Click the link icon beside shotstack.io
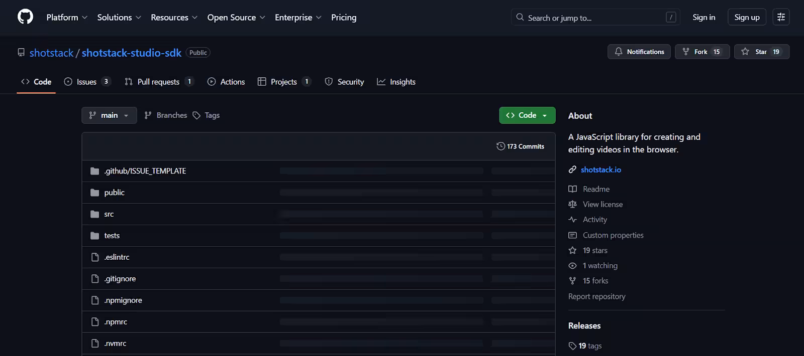This screenshot has width=804, height=356. (572, 169)
